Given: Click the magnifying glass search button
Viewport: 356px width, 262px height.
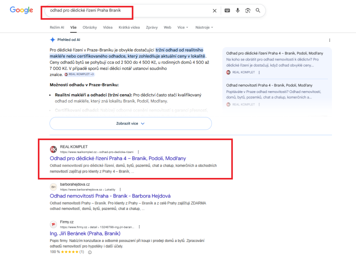Looking at the screenshot, I should click(258, 11).
